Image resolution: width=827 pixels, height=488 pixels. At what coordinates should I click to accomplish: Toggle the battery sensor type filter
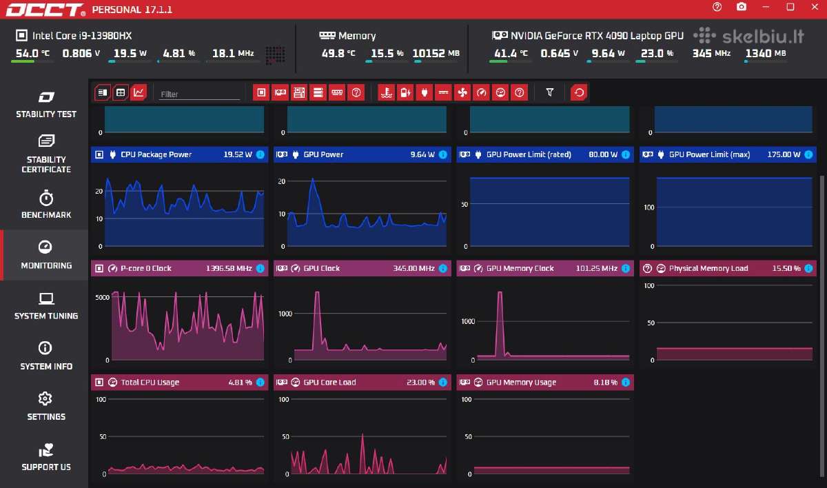point(406,92)
